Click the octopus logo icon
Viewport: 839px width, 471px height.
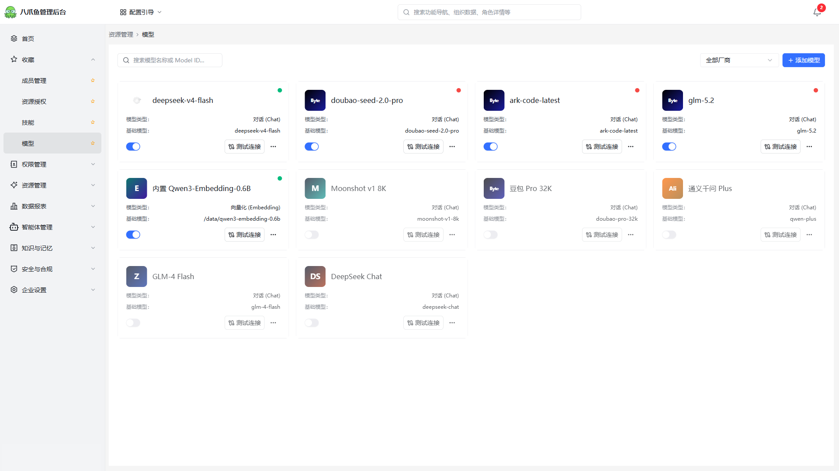click(x=10, y=12)
